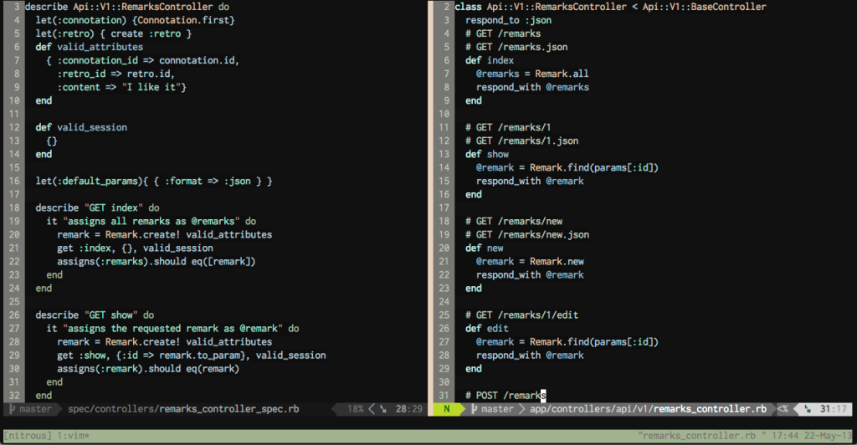Focus the "def valid_session" line in the left pane
857x445 pixels.
81,127
